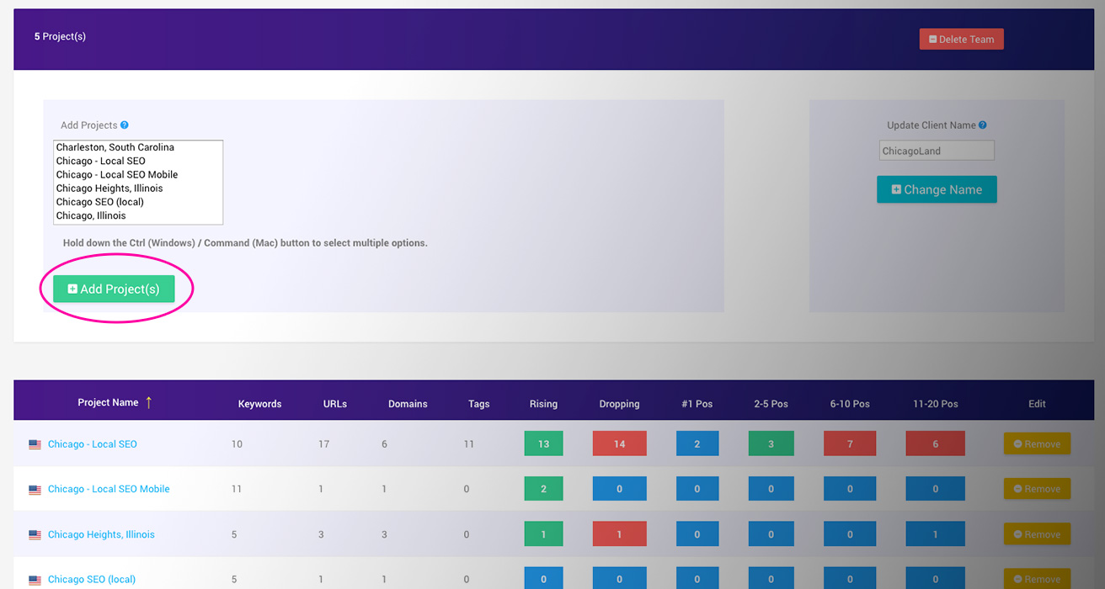Click the Add Projects help icon
The width and height of the screenshot is (1105, 589).
click(125, 125)
